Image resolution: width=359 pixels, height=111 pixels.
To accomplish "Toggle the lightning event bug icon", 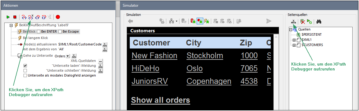I will click(x=206, y=21).
